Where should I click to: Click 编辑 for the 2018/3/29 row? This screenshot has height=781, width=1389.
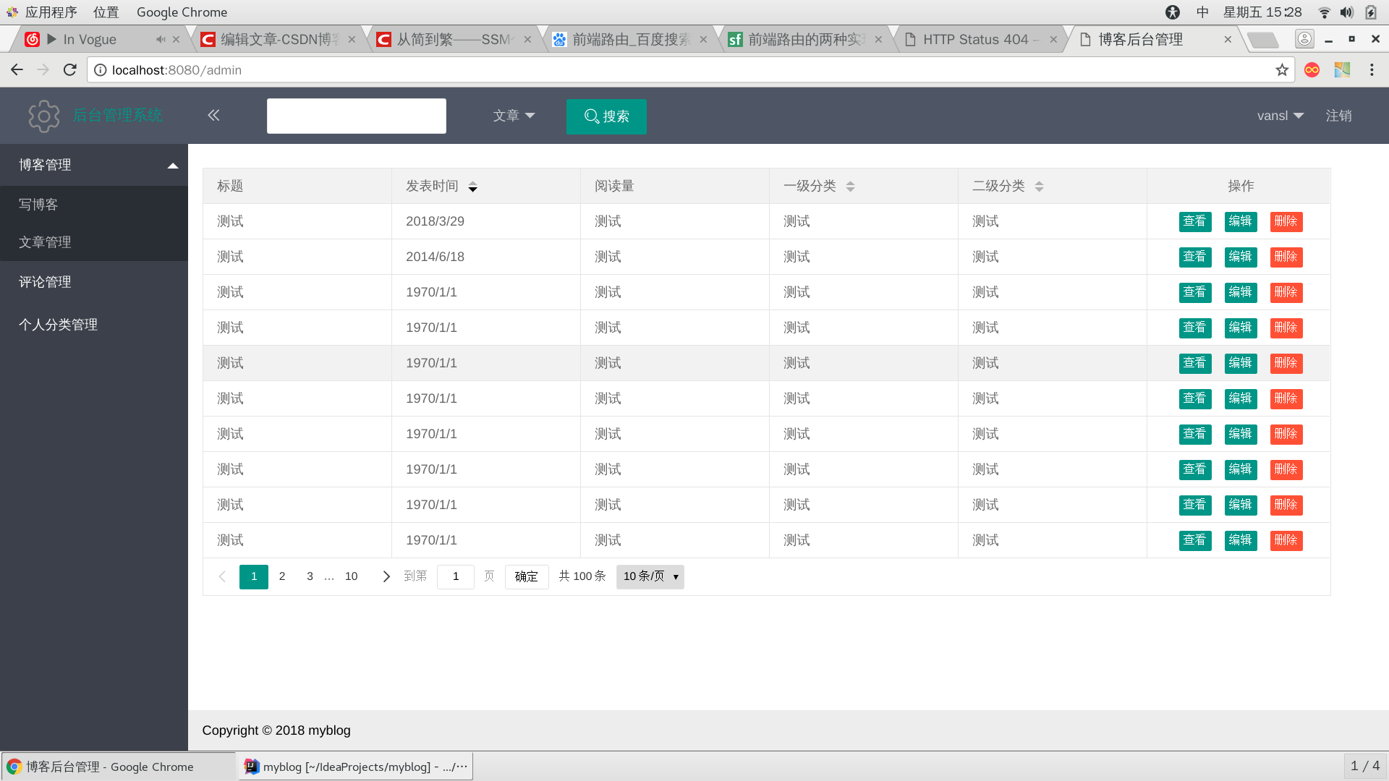click(1241, 221)
